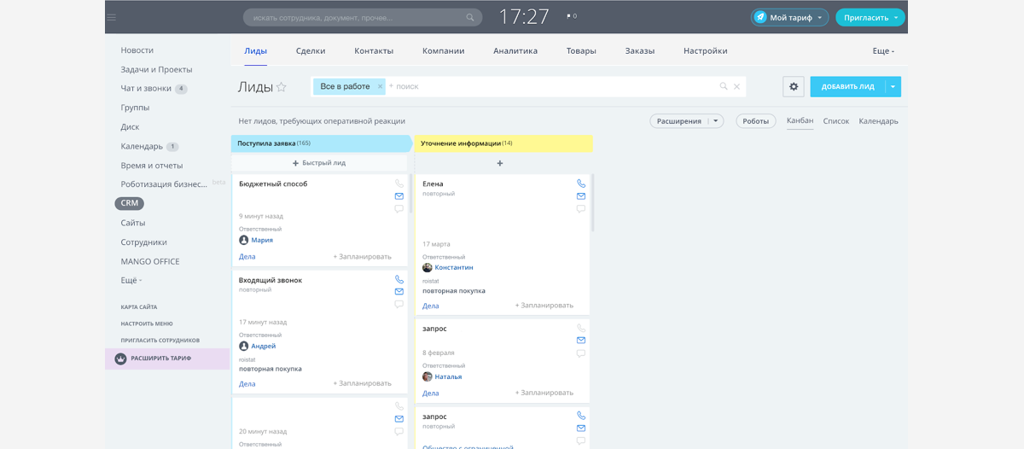Open Календарь in sidebar

[142, 146]
